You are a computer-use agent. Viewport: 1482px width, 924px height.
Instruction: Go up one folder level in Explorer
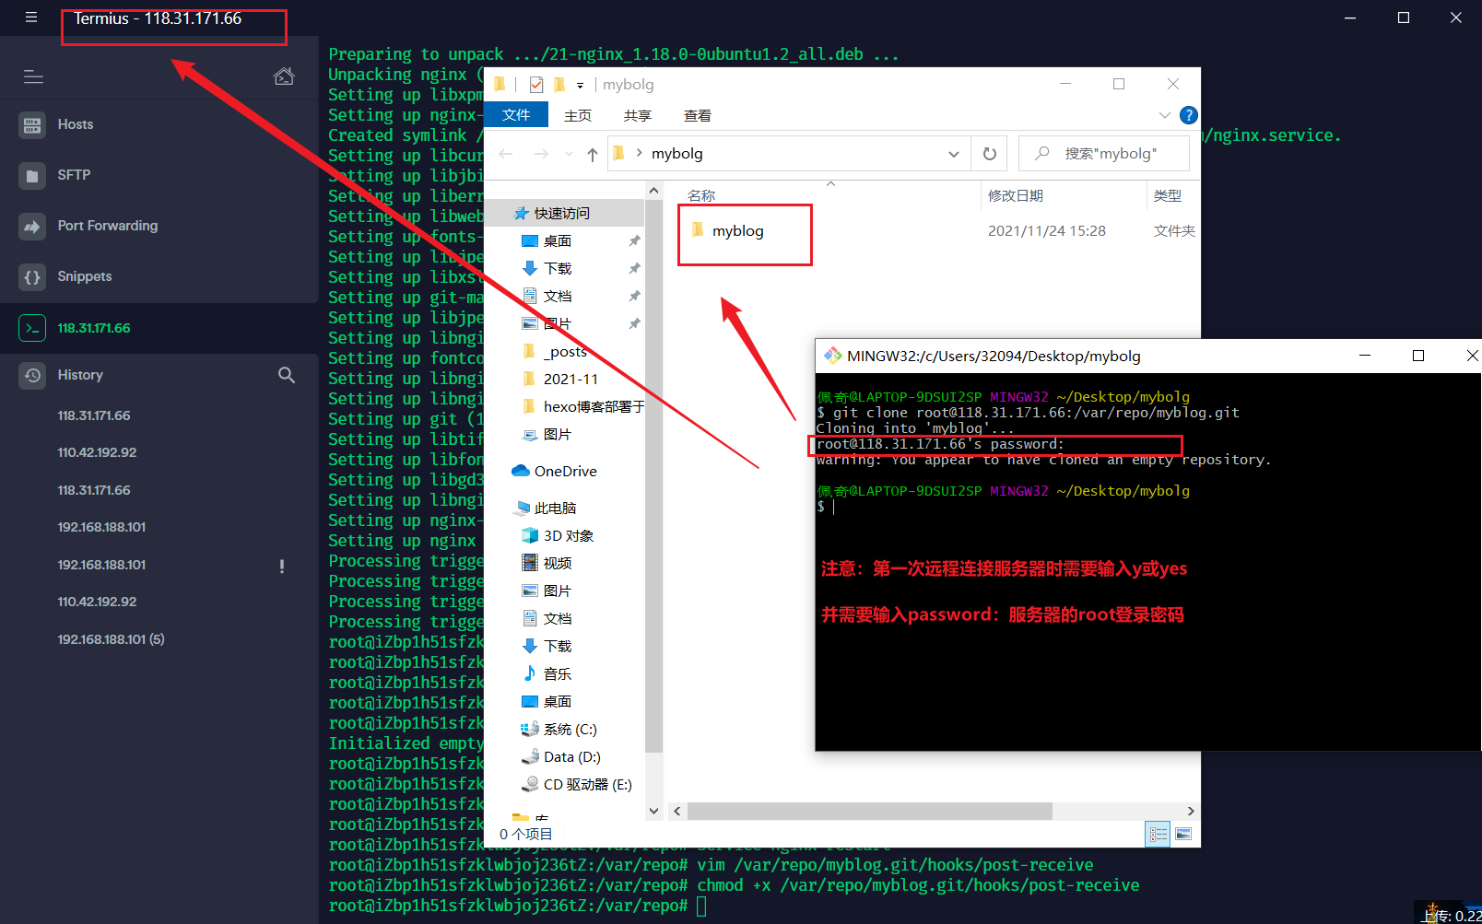click(x=593, y=154)
